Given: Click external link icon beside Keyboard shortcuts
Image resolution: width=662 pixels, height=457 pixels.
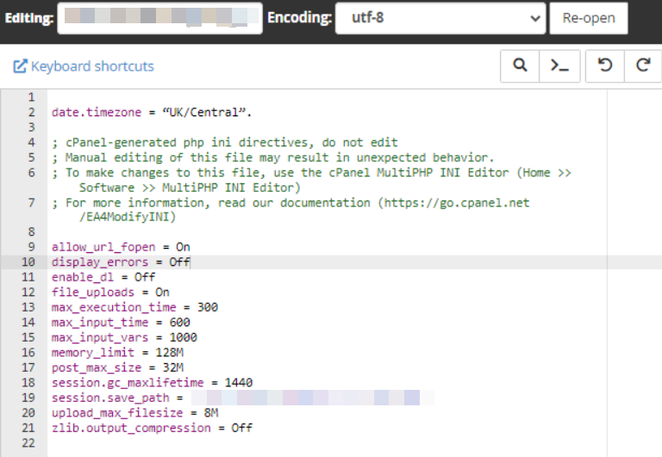Looking at the screenshot, I should pos(20,66).
